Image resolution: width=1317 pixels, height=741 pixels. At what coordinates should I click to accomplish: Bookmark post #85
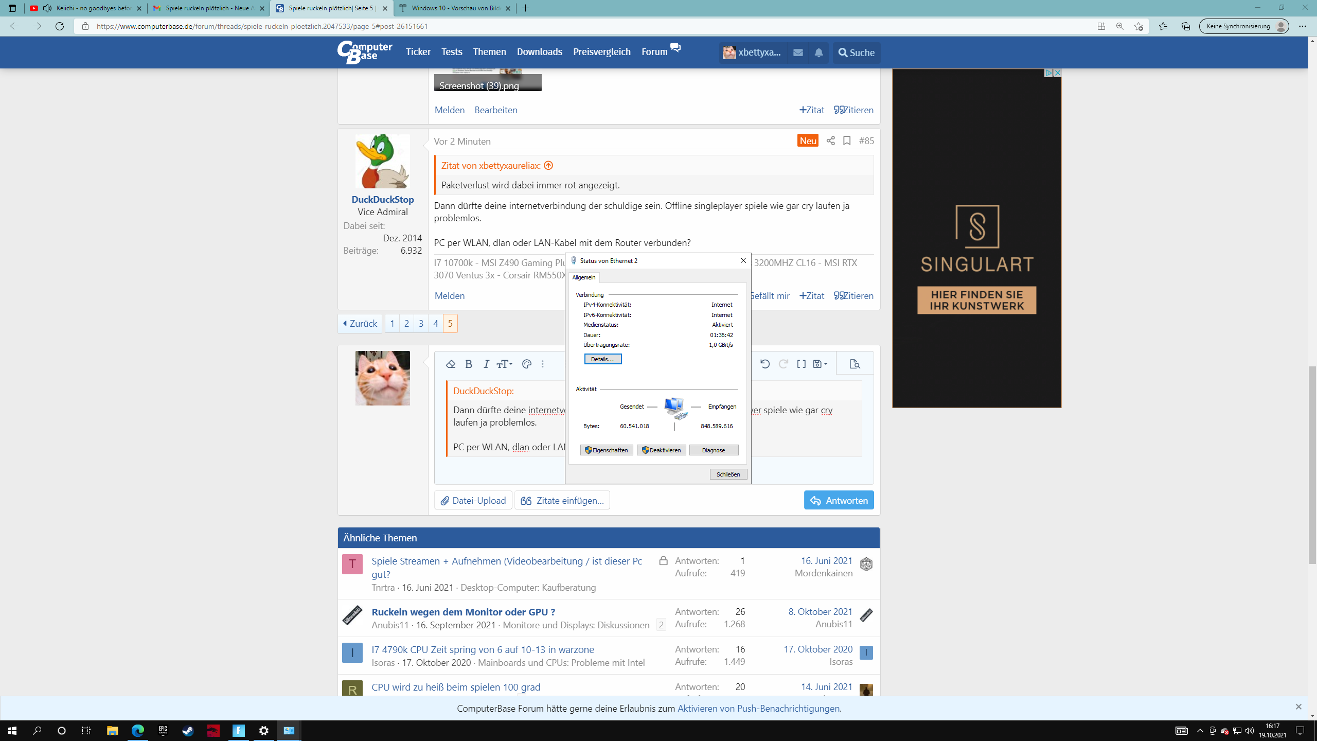(x=847, y=140)
